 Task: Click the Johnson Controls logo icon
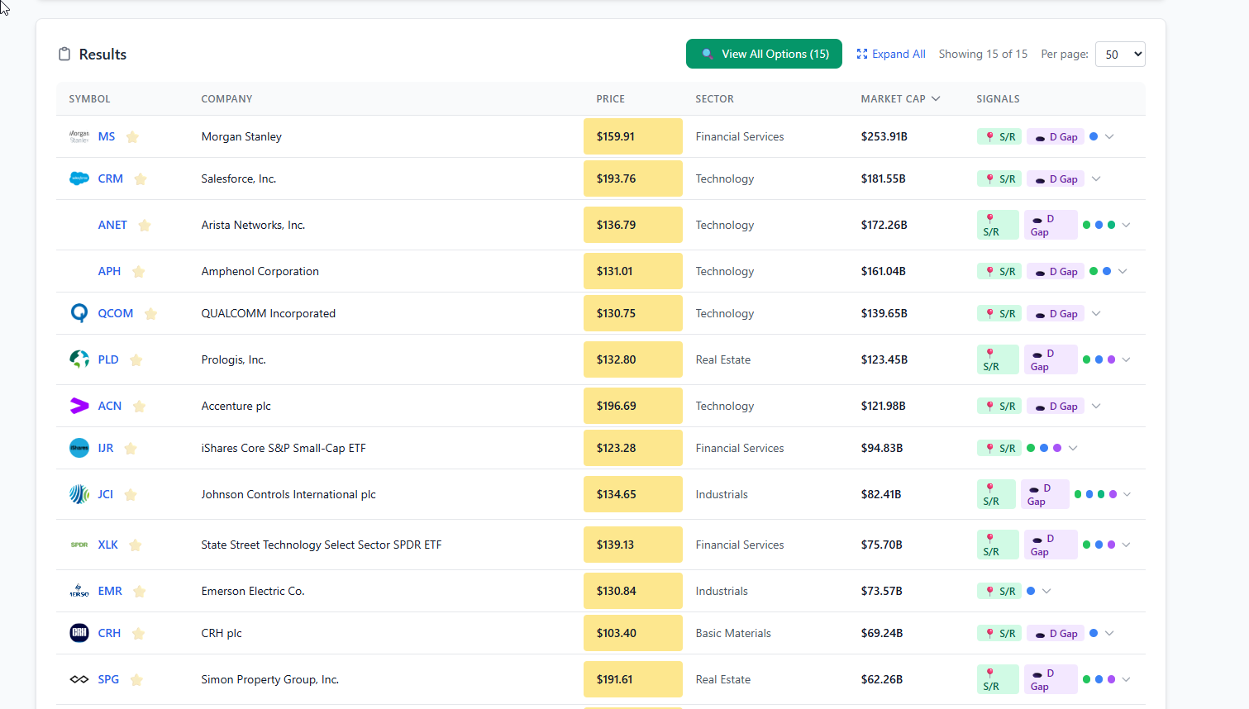[79, 494]
